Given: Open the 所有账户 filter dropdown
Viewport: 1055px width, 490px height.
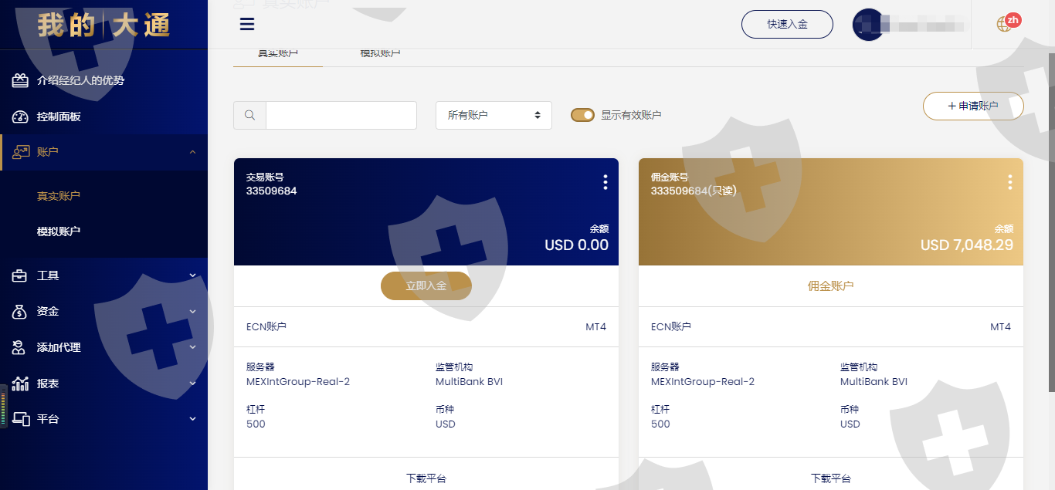Looking at the screenshot, I should (x=494, y=115).
